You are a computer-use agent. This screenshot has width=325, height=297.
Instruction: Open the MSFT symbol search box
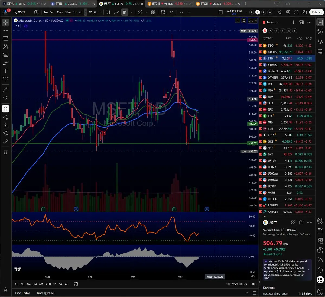coord(21,12)
